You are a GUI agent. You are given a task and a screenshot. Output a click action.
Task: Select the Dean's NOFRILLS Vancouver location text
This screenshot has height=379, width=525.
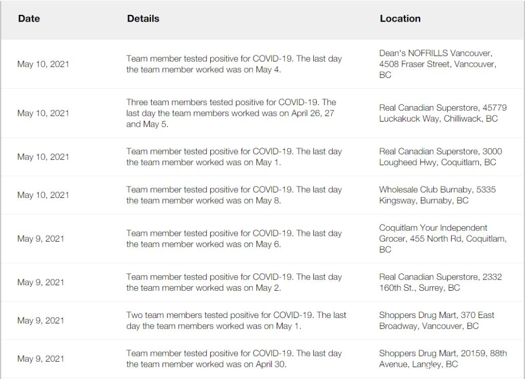[438, 64]
